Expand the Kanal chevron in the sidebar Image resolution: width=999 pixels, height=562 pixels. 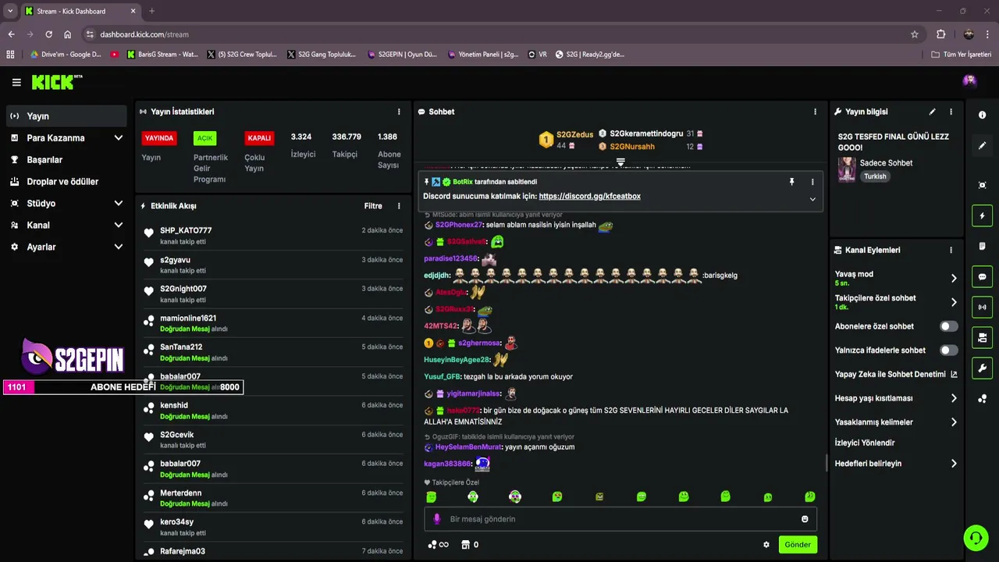click(x=118, y=226)
